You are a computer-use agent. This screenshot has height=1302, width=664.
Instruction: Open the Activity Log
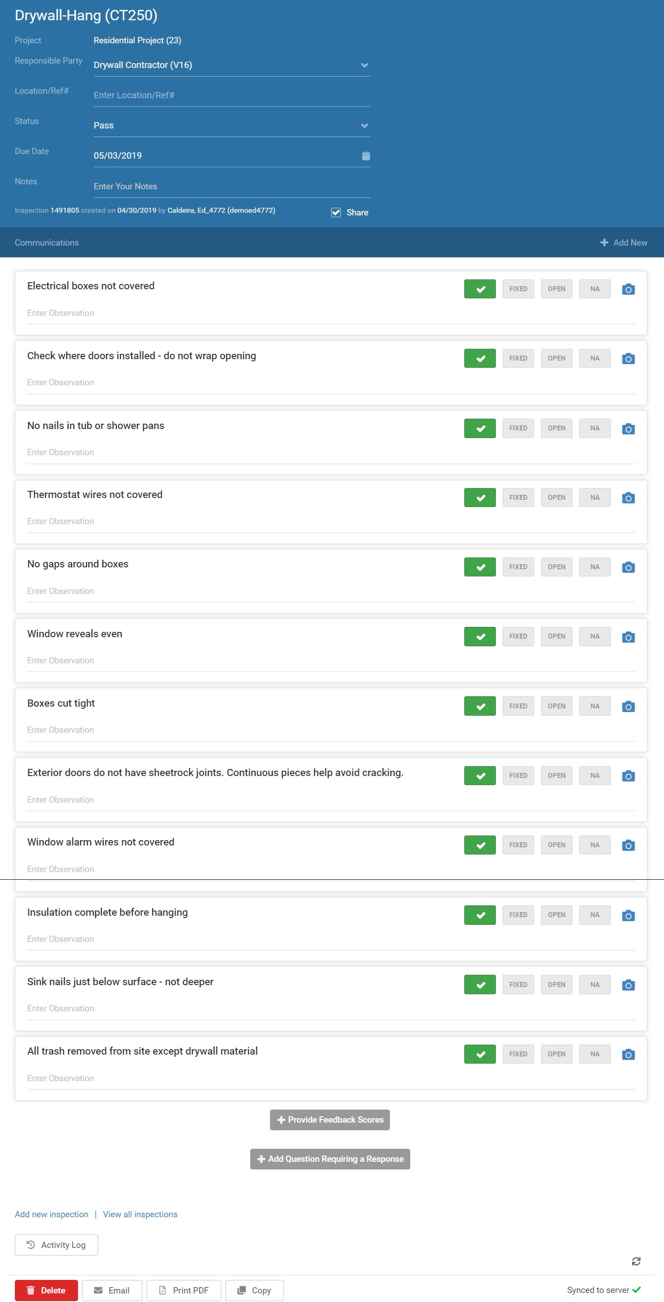[x=56, y=1245]
